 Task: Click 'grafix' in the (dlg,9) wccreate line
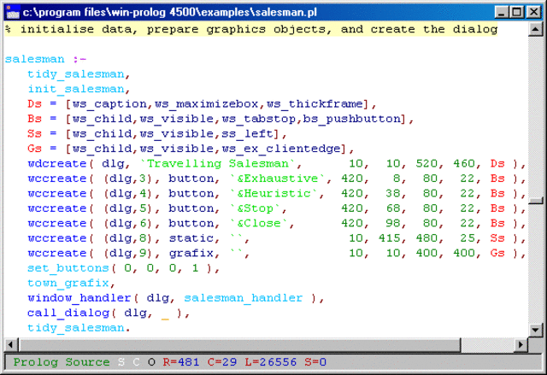point(191,254)
